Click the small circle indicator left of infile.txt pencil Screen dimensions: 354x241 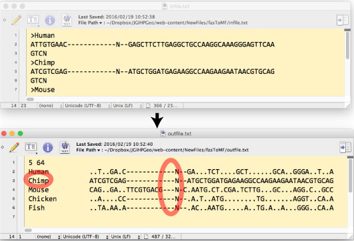4,20
